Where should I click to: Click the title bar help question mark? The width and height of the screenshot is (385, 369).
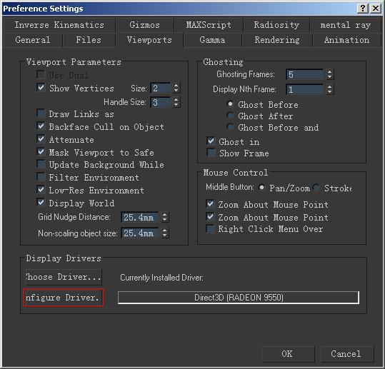click(x=362, y=9)
